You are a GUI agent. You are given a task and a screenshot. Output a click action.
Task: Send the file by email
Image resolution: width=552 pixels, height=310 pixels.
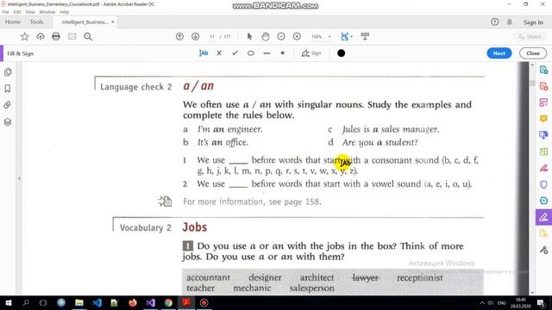72,36
